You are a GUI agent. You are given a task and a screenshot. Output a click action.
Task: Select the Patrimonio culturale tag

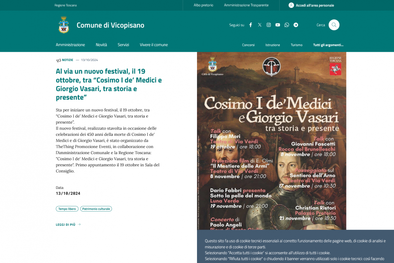click(x=96, y=209)
